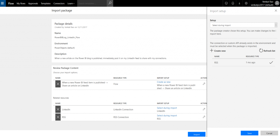
Task: Open the Connectors menu item
Action: pos(59,4)
